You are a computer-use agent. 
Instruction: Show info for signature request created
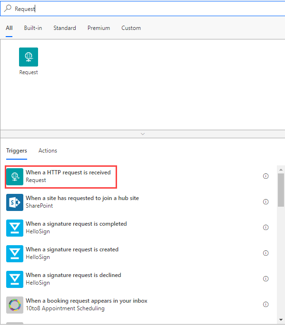coord(265,253)
